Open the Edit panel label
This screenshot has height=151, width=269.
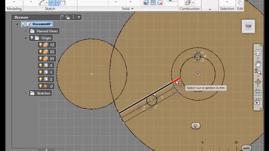[x=240, y=9]
